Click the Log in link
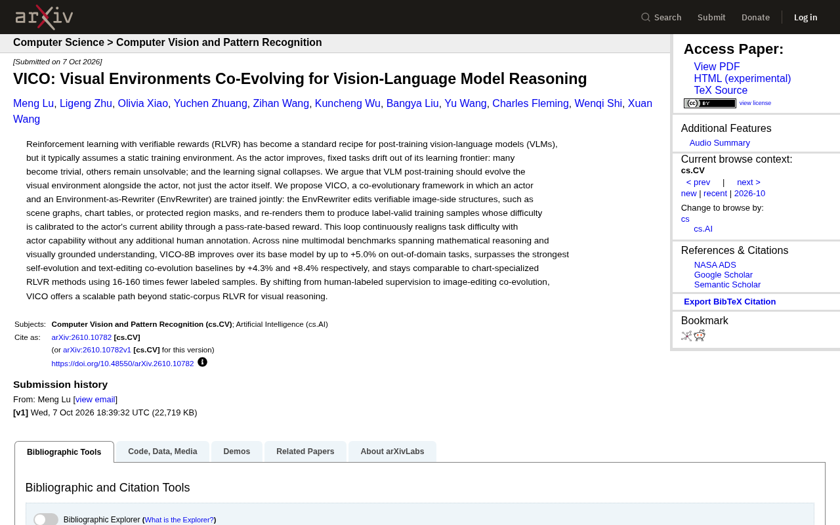This screenshot has height=525, width=840. pos(806,17)
